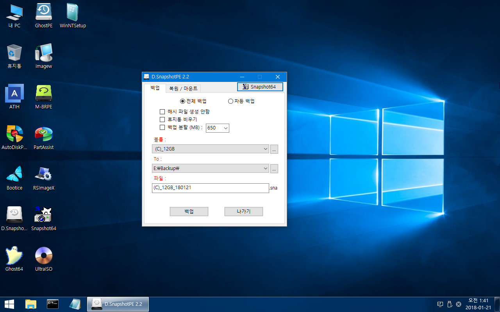
Task: Launch UltraISO desktop shortcut
Action: [x=44, y=259]
